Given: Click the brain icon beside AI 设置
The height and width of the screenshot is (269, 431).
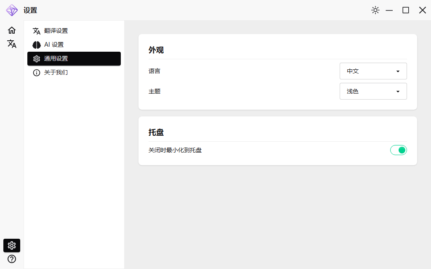Looking at the screenshot, I should point(37,45).
